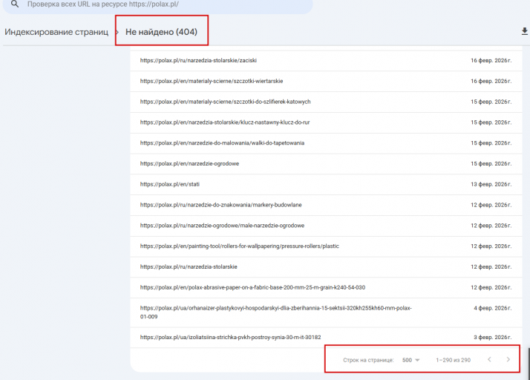
Task: Select URL ru/narzedzia-stolarskie row
Action: [x=326, y=266]
